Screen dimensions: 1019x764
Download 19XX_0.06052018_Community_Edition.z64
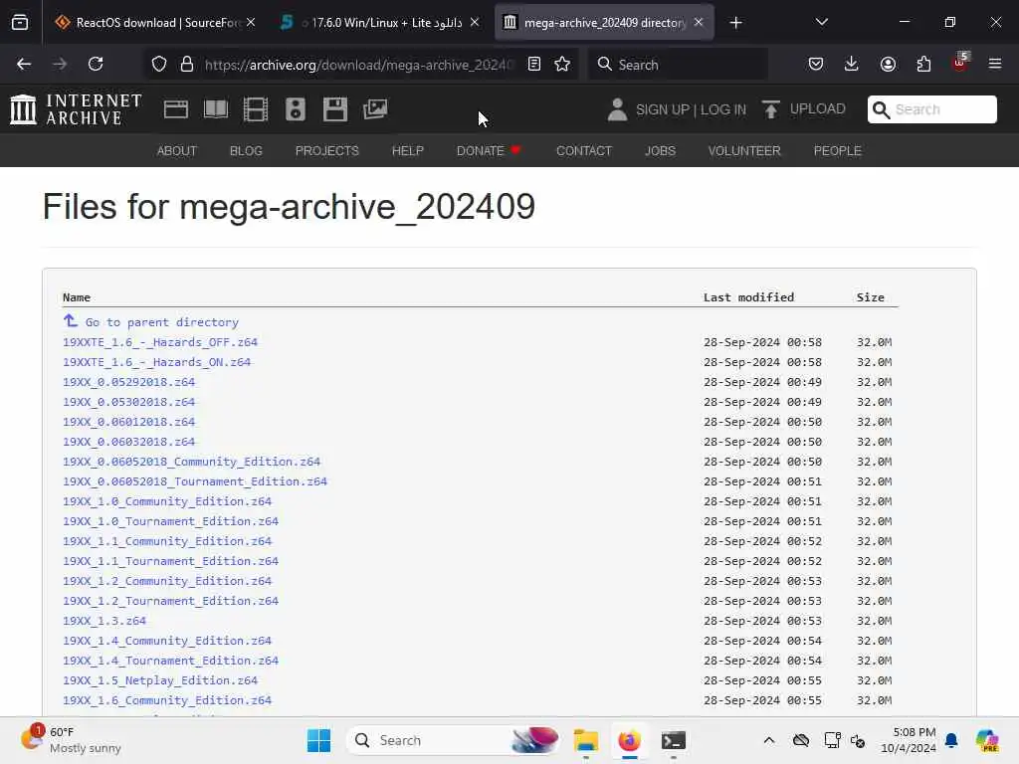tap(191, 462)
